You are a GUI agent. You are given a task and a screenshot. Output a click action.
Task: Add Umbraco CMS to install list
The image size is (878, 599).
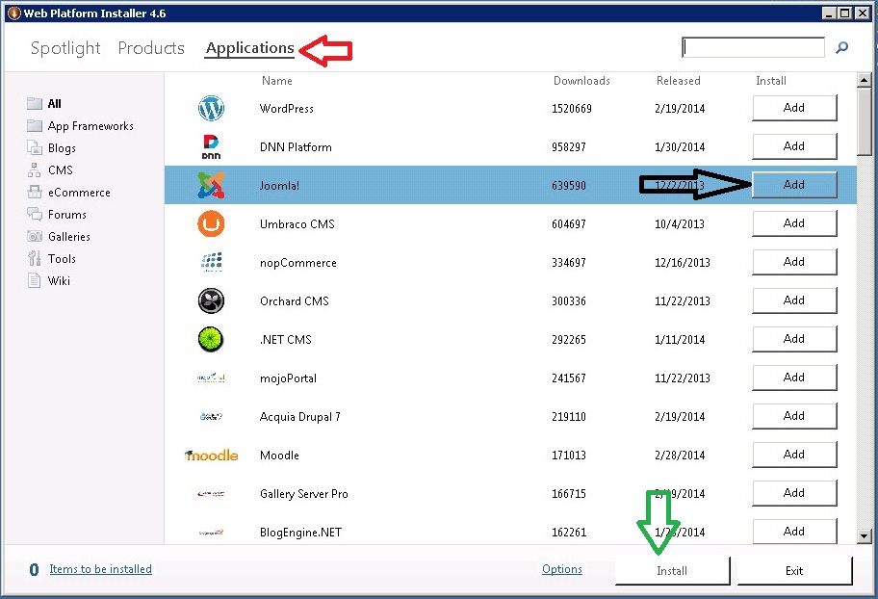pyautogui.click(x=794, y=223)
